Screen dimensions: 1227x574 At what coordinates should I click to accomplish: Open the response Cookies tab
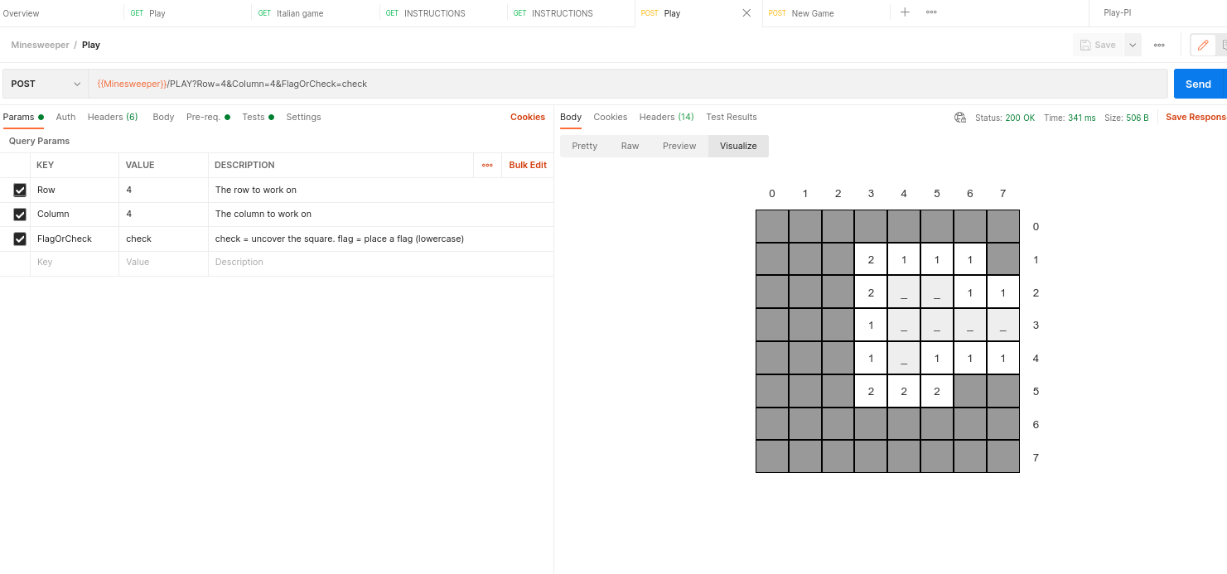pyautogui.click(x=611, y=117)
